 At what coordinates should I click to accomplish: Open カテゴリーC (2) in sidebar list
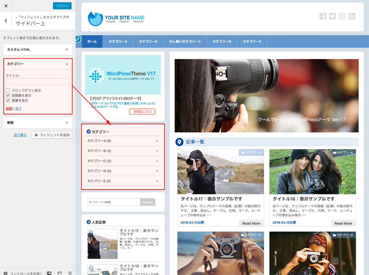click(x=123, y=161)
